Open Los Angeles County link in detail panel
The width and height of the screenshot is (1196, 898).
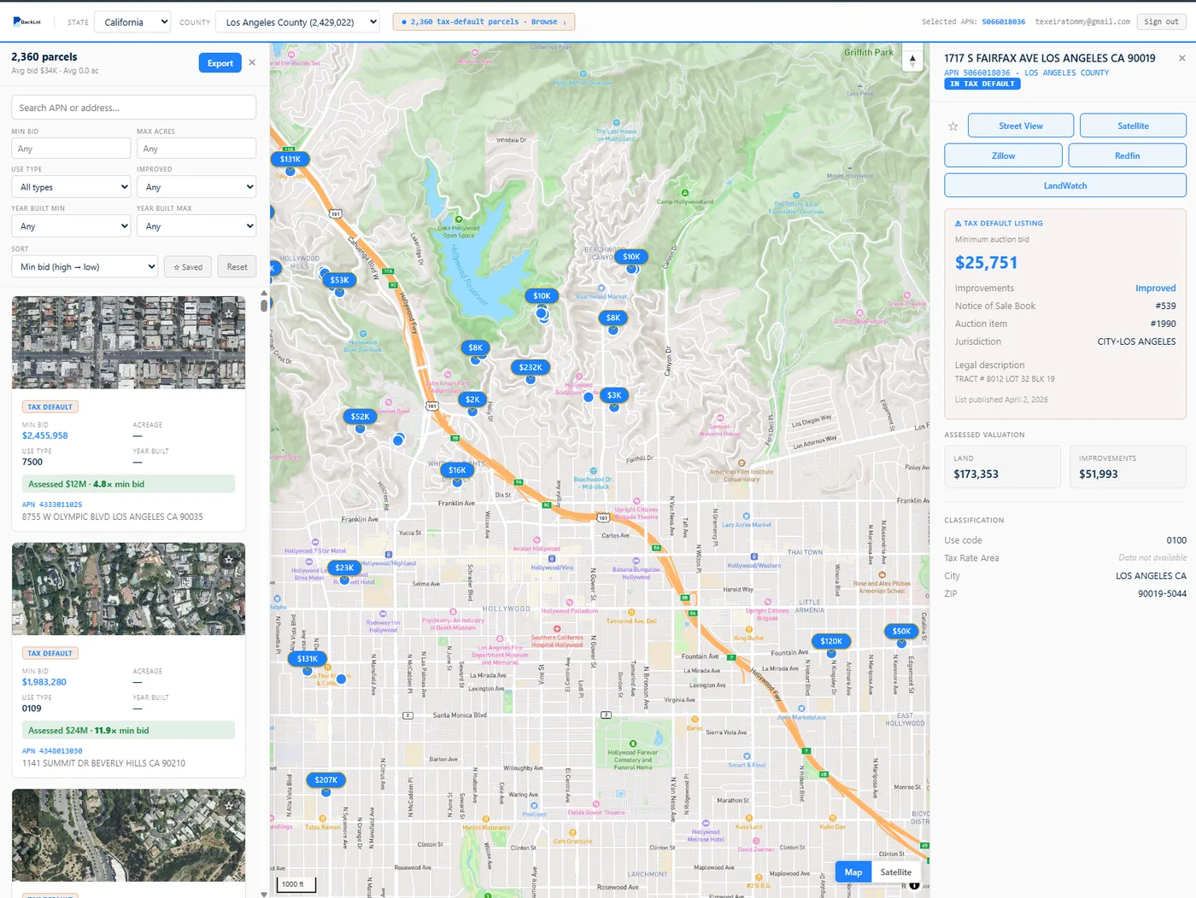1066,73
